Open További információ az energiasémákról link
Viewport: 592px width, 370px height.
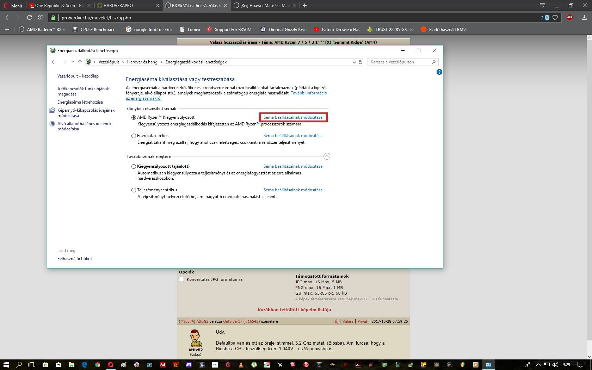tap(309, 93)
